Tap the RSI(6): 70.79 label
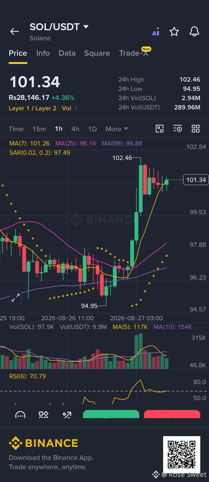 coord(28,376)
